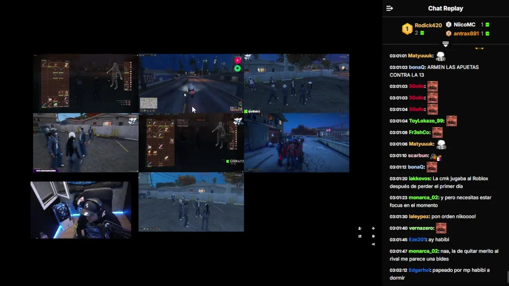Click timestamp 03:01:45 in chat replay
The height and width of the screenshot is (286, 509).
coord(398,240)
